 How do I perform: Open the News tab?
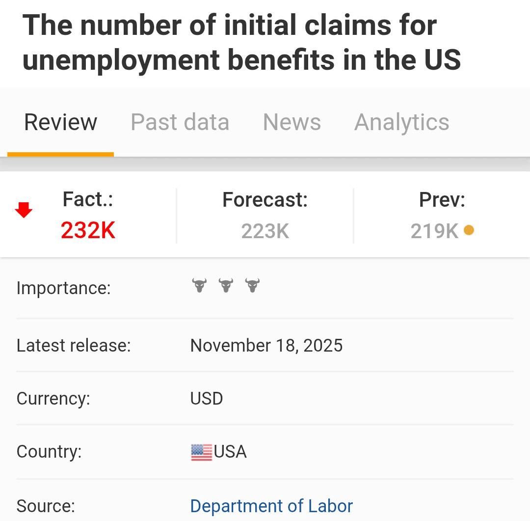tap(292, 122)
